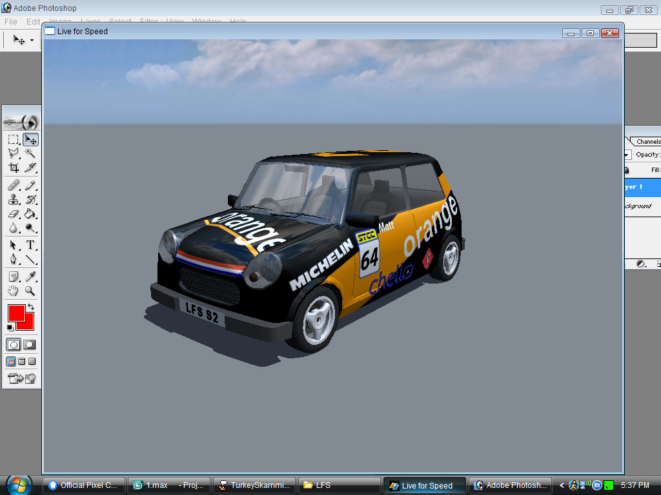Select the Zoom magnifier tool

tap(30, 291)
